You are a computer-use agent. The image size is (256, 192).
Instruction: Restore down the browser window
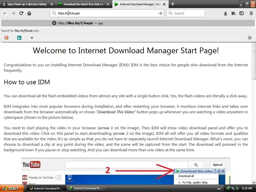[x=247, y=4]
